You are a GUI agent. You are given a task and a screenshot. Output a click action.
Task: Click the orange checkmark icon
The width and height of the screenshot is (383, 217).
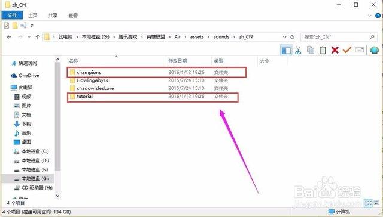(x=347, y=50)
